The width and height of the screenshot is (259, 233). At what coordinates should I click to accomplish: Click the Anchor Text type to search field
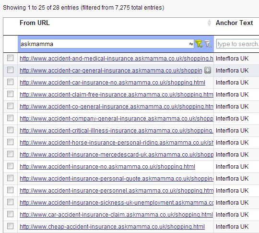point(238,44)
